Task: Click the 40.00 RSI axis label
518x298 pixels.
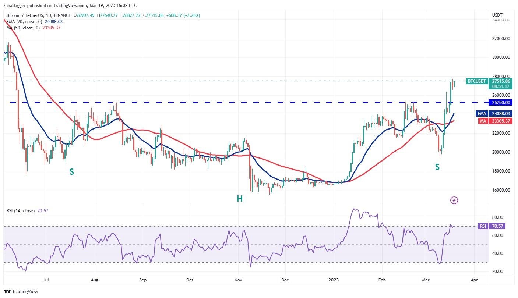Action: point(497,253)
